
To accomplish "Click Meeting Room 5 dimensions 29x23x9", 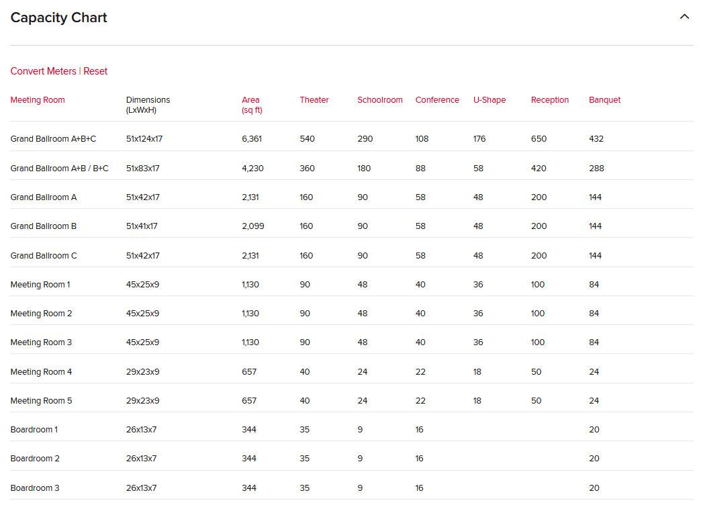I will 142,401.
